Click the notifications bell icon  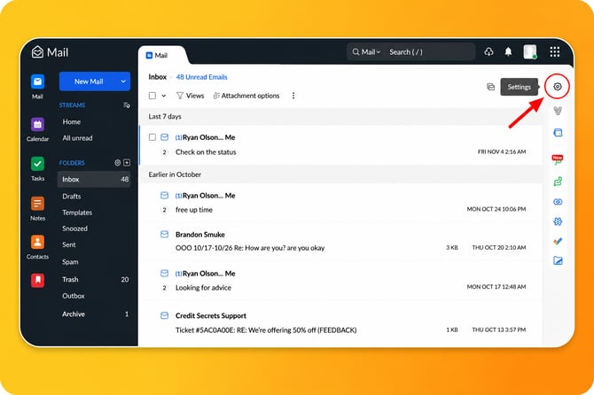[508, 52]
